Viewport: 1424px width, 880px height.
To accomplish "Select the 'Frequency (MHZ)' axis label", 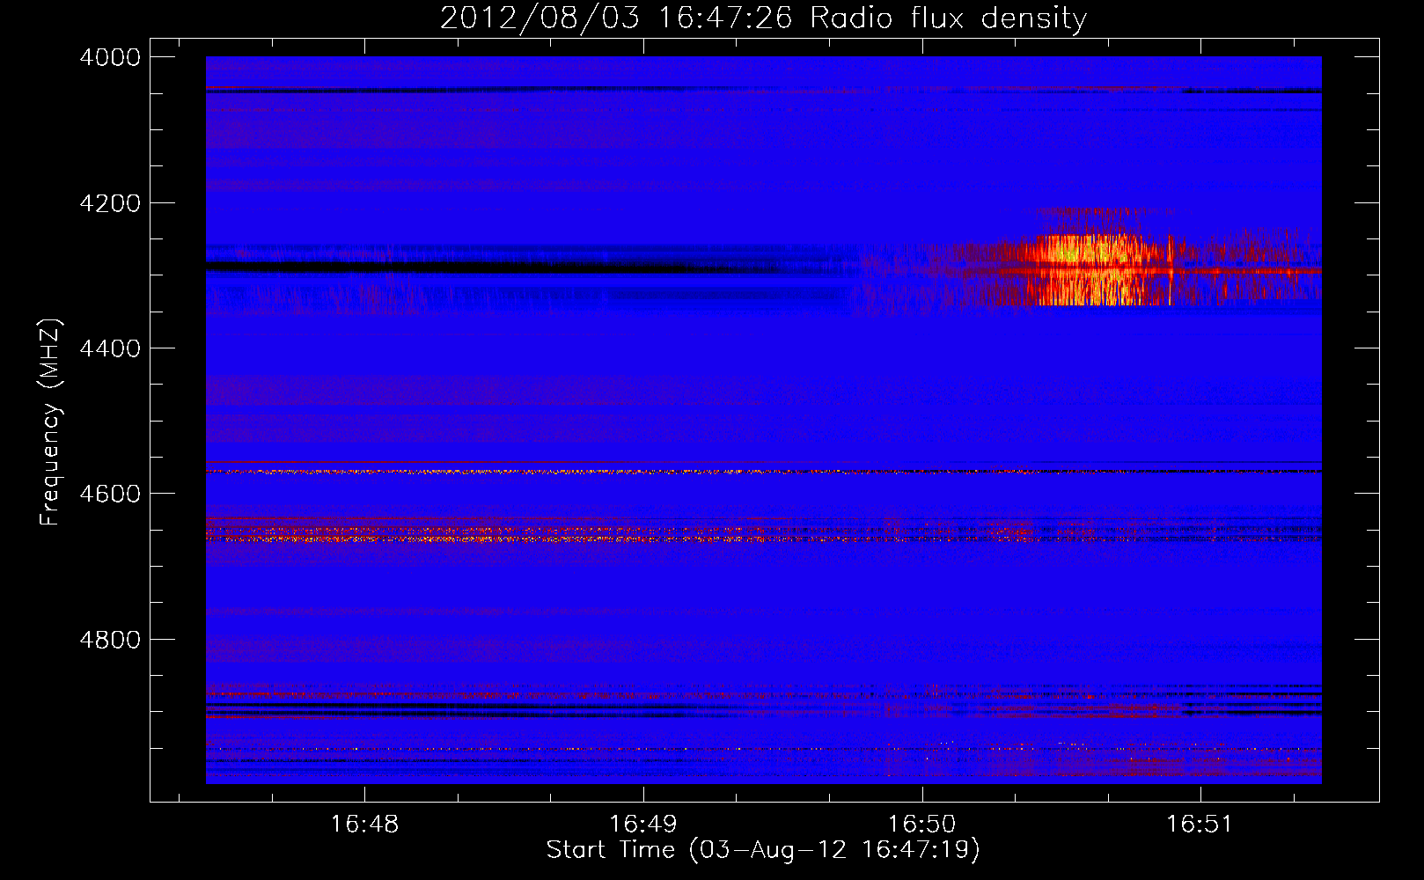I will (x=50, y=422).
